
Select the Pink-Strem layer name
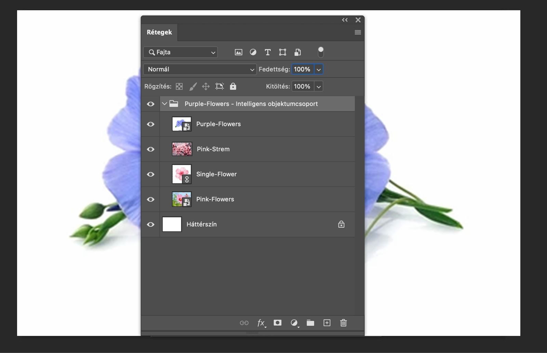point(213,149)
